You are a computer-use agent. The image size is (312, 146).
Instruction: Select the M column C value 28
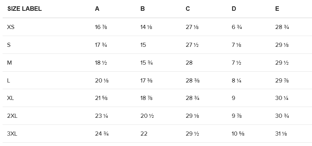click(189, 63)
